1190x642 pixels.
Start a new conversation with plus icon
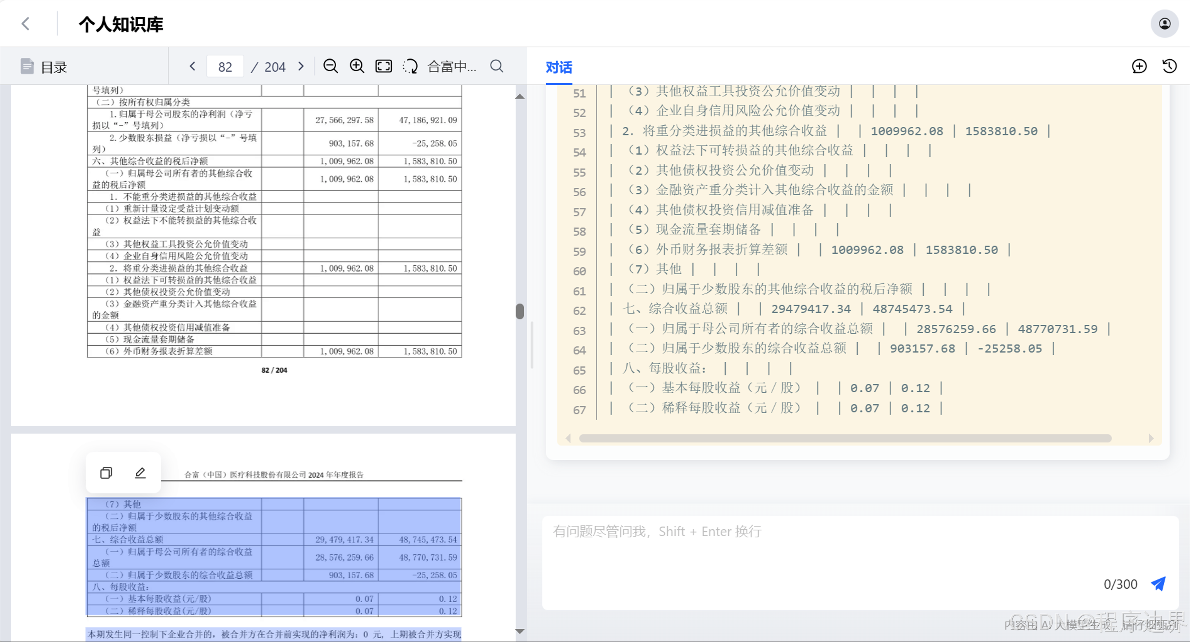pyautogui.click(x=1139, y=66)
